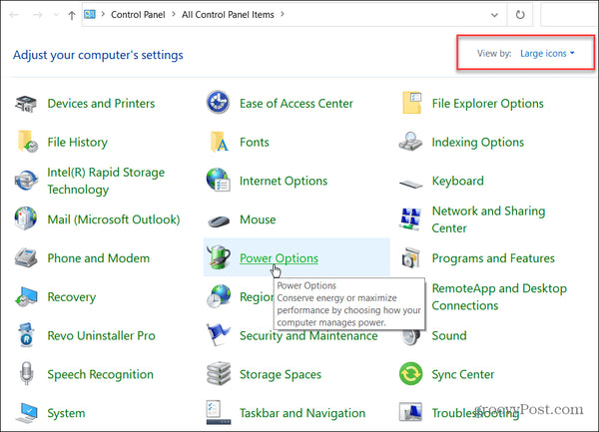Open the Devices and Printers icon
Image resolution: width=599 pixels, height=432 pixels.
pyautogui.click(x=26, y=104)
